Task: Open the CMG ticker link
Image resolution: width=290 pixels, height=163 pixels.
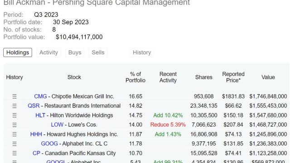Action: pos(40,96)
